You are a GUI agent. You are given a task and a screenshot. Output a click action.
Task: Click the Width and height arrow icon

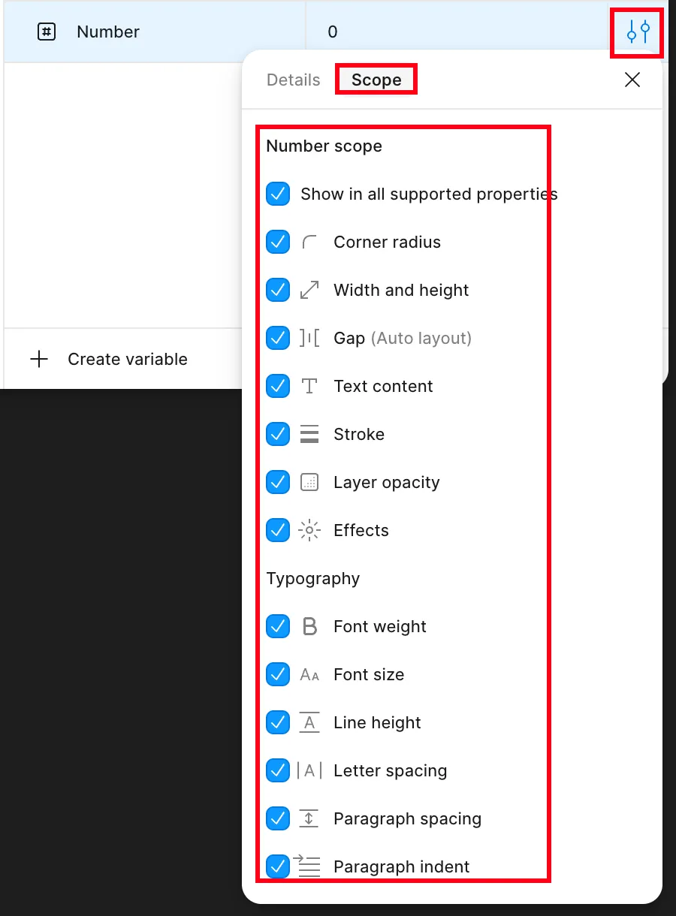(309, 291)
